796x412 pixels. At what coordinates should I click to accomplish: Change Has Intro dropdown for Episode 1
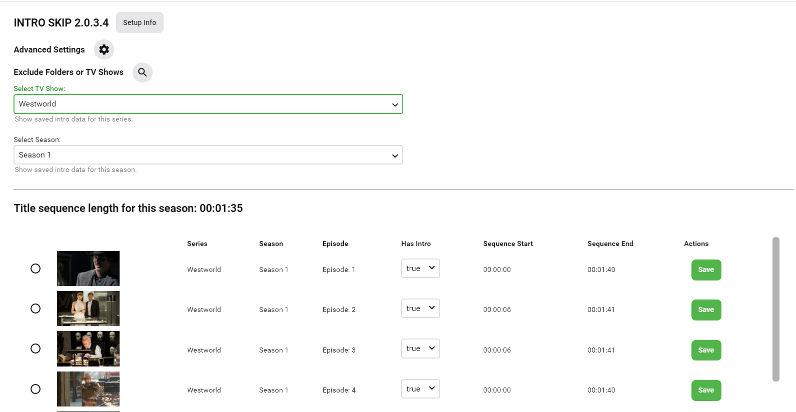420,268
